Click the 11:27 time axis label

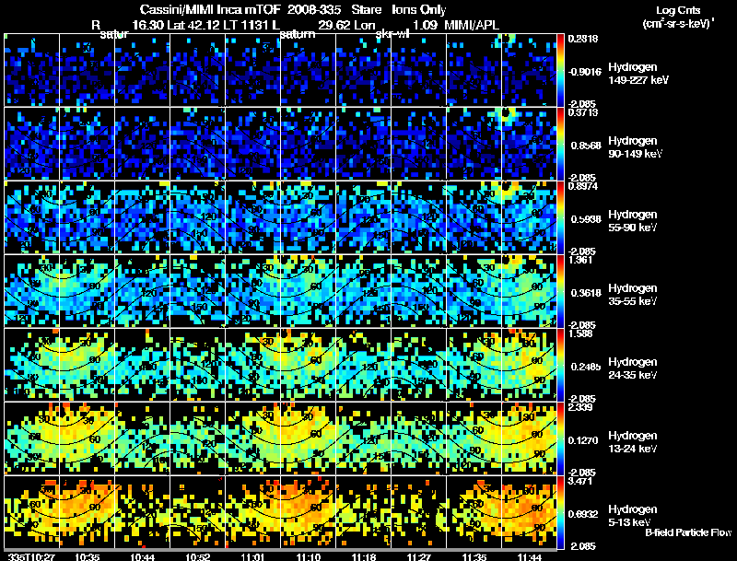click(419, 557)
